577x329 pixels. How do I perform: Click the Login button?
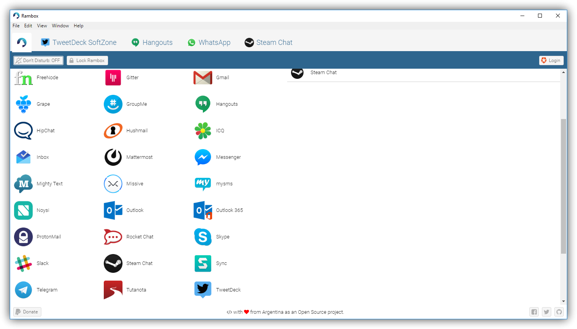tap(551, 60)
